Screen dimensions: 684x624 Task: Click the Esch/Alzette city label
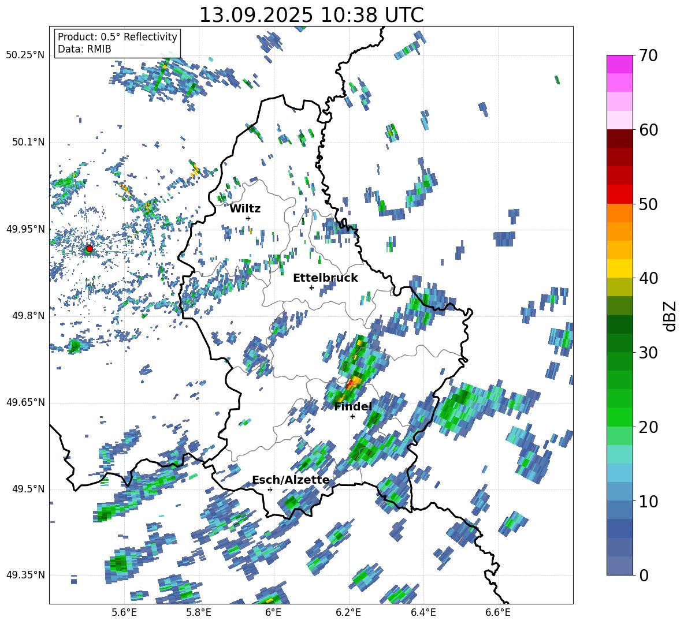[x=291, y=480]
